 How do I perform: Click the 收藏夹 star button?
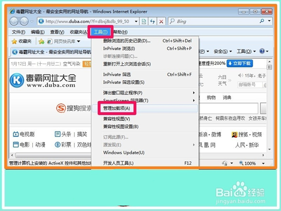pos(22,41)
